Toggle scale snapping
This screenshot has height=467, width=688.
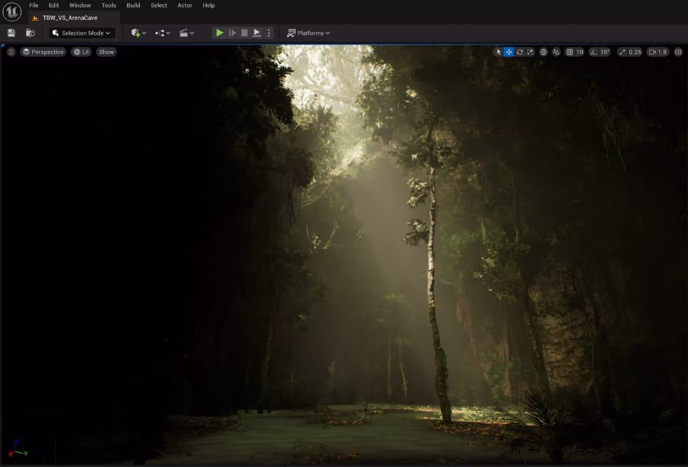[x=622, y=52]
